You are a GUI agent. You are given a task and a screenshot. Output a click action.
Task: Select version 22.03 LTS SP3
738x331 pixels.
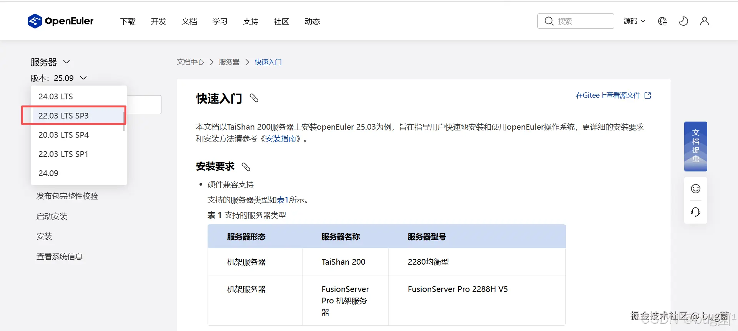[78, 116]
